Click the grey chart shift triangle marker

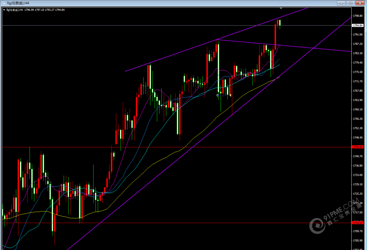(281, 8)
